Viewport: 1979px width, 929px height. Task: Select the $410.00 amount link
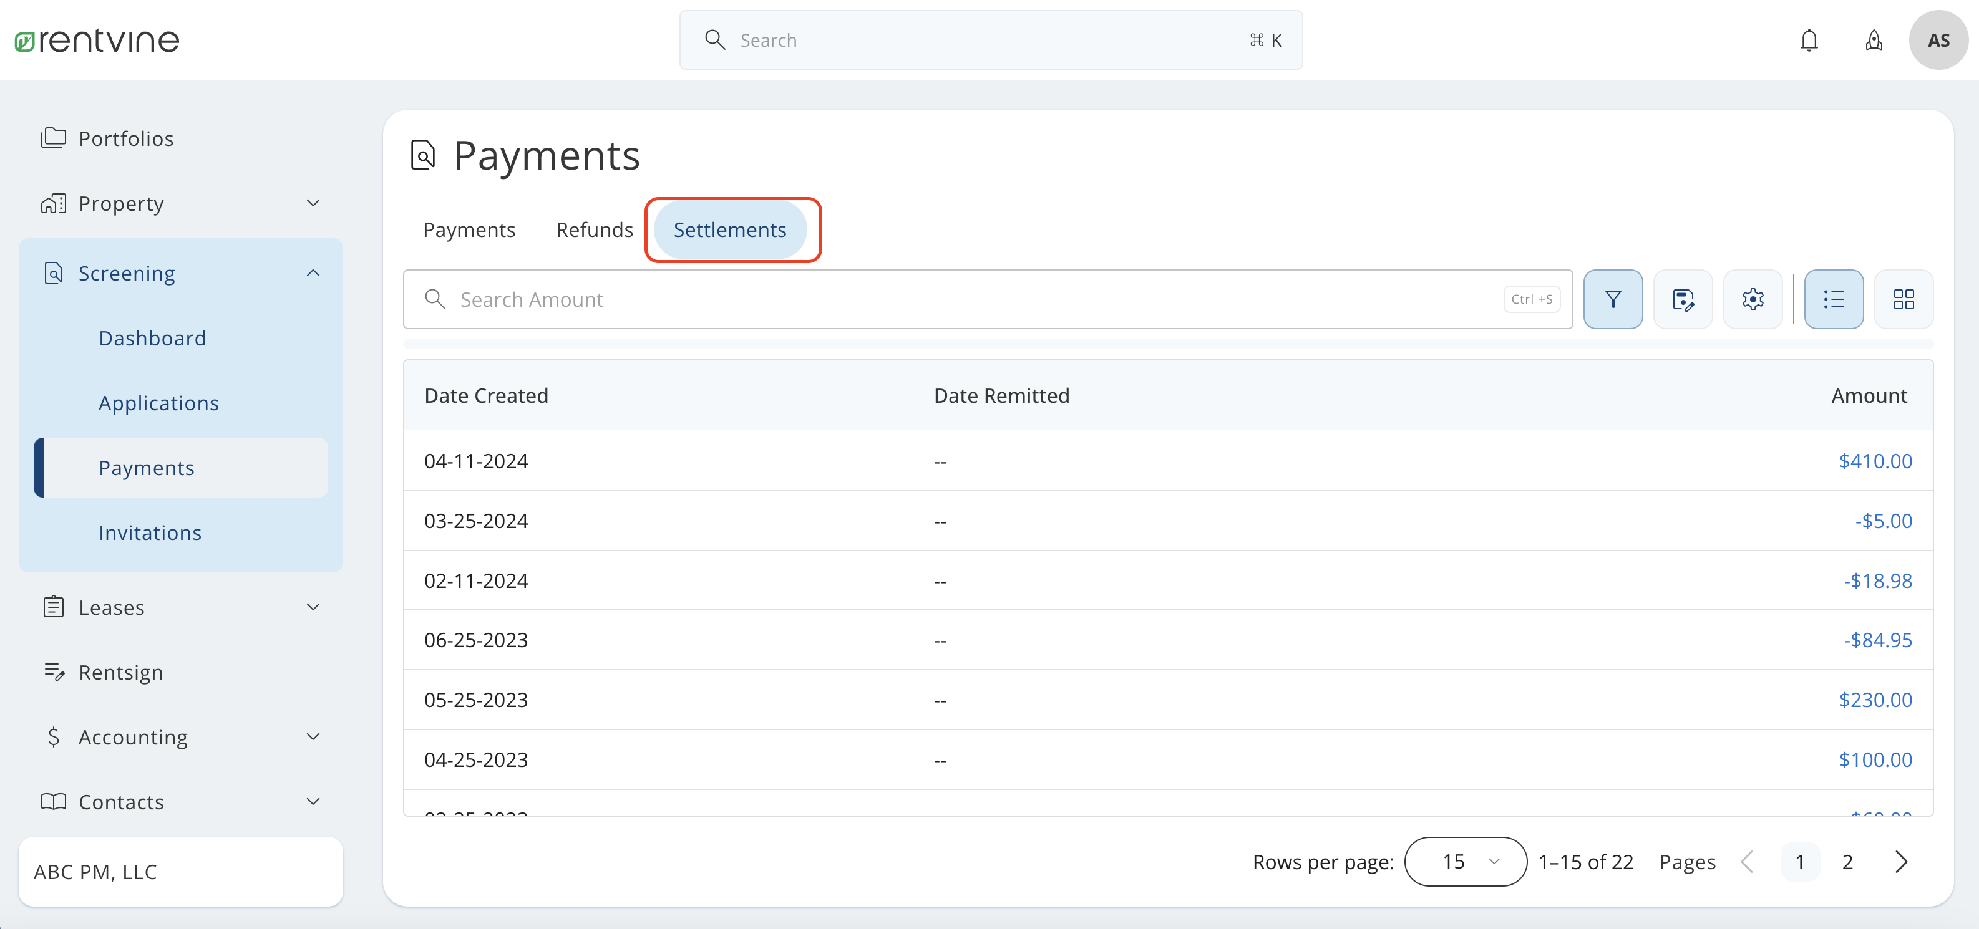(1875, 461)
